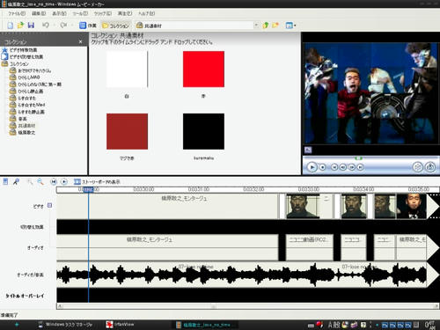Open the Views dropdown in the toolbar
Image resolution: width=440 pixels, height=330 pixels.
(x=290, y=26)
